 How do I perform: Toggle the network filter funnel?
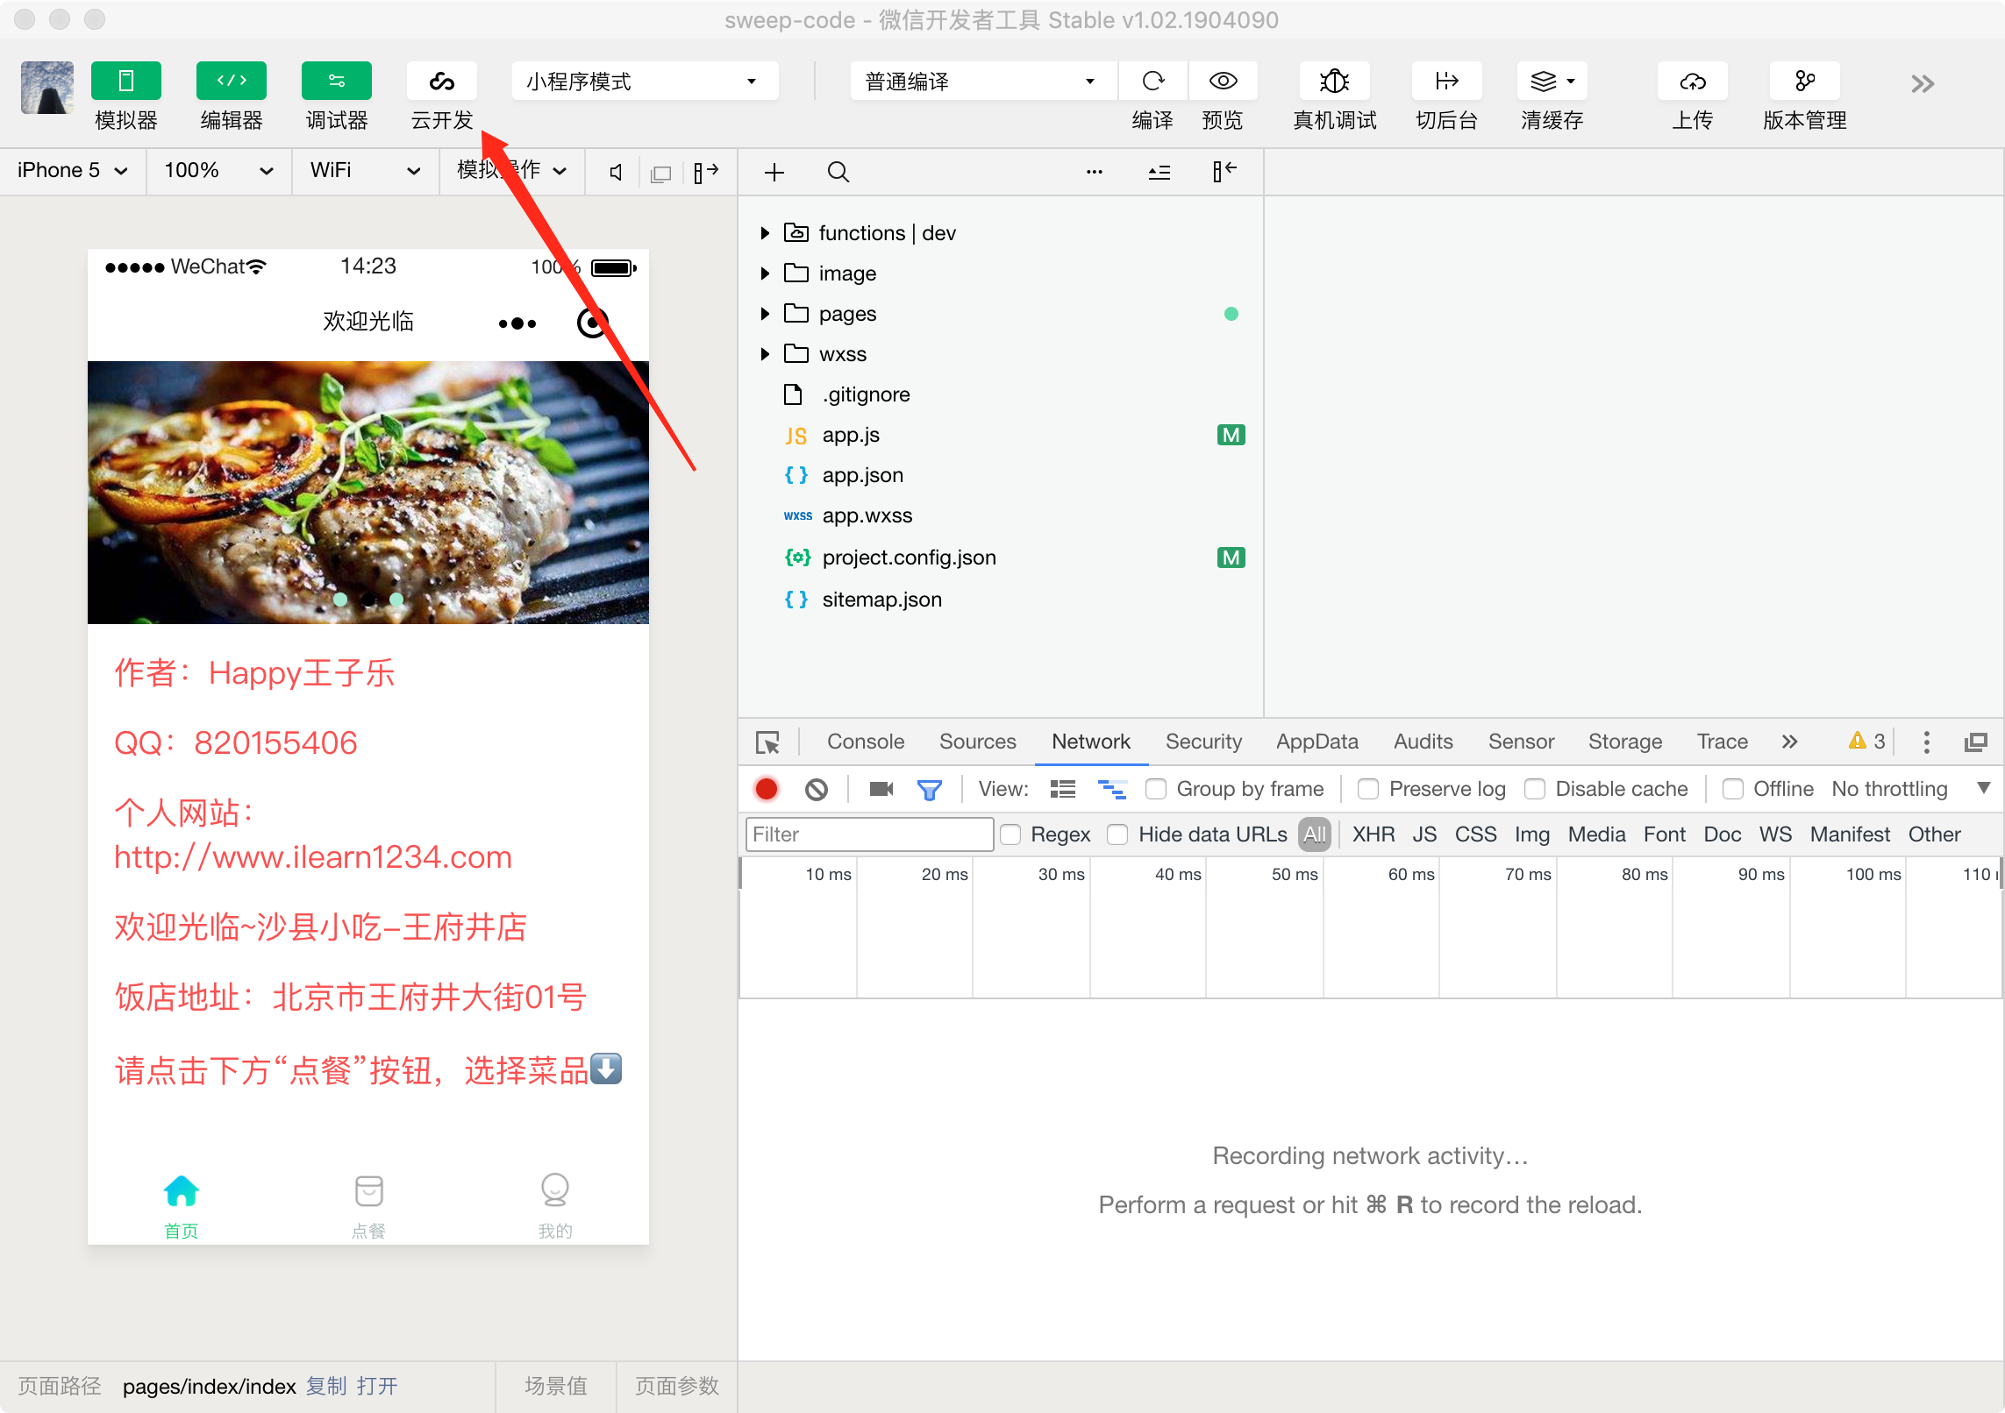[x=929, y=790]
